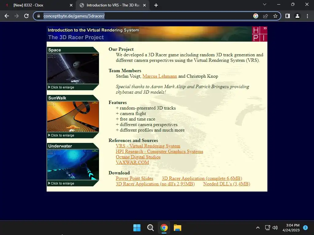This screenshot has height=235, width=314.
Task: Reload the current page
Action: coord(26,16)
